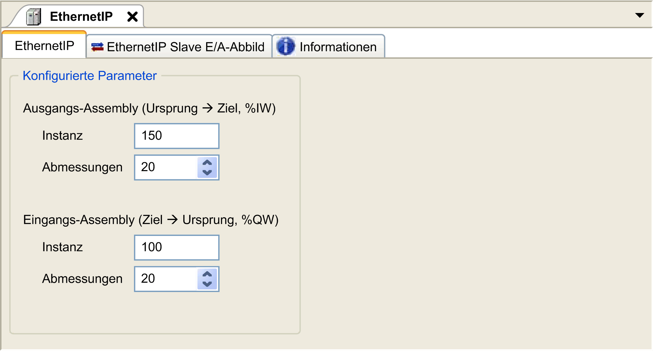Click the blue Informationen info icon
Viewport: 653px width, 351px height.
[286, 47]
